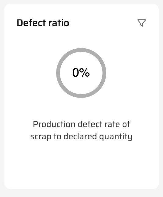This screenshot has height=197, width=163.
Task: Click the right arc of the gauge ring
Action: point(104,73)
